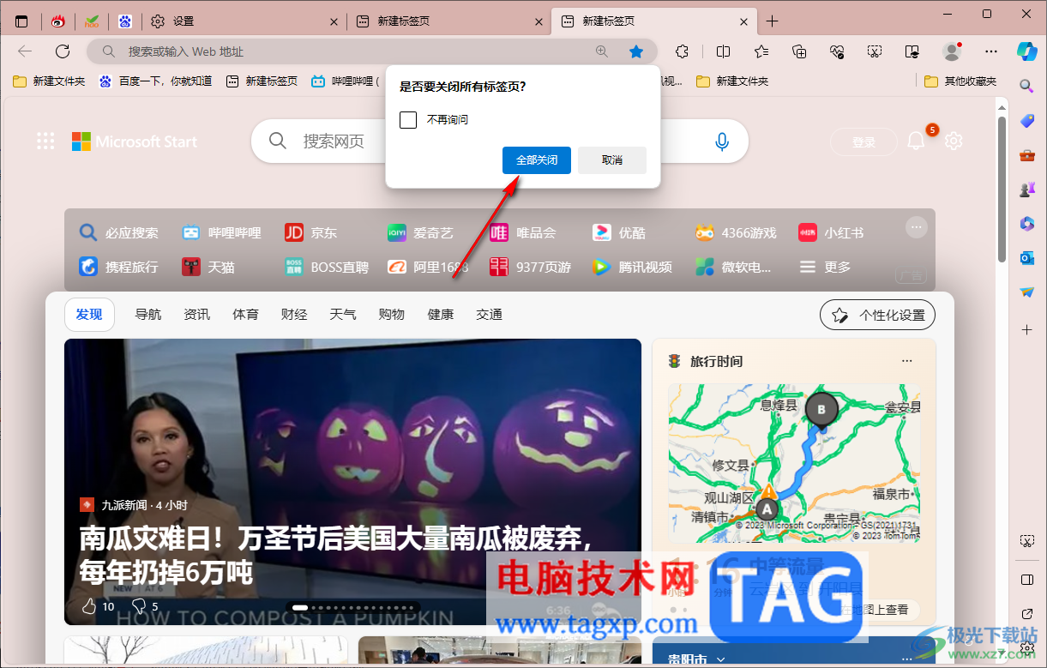The width and height of the screenshot is (1047, 668).
Task: Open the sidebar shopping tag icon
Action: (1026, 121)
